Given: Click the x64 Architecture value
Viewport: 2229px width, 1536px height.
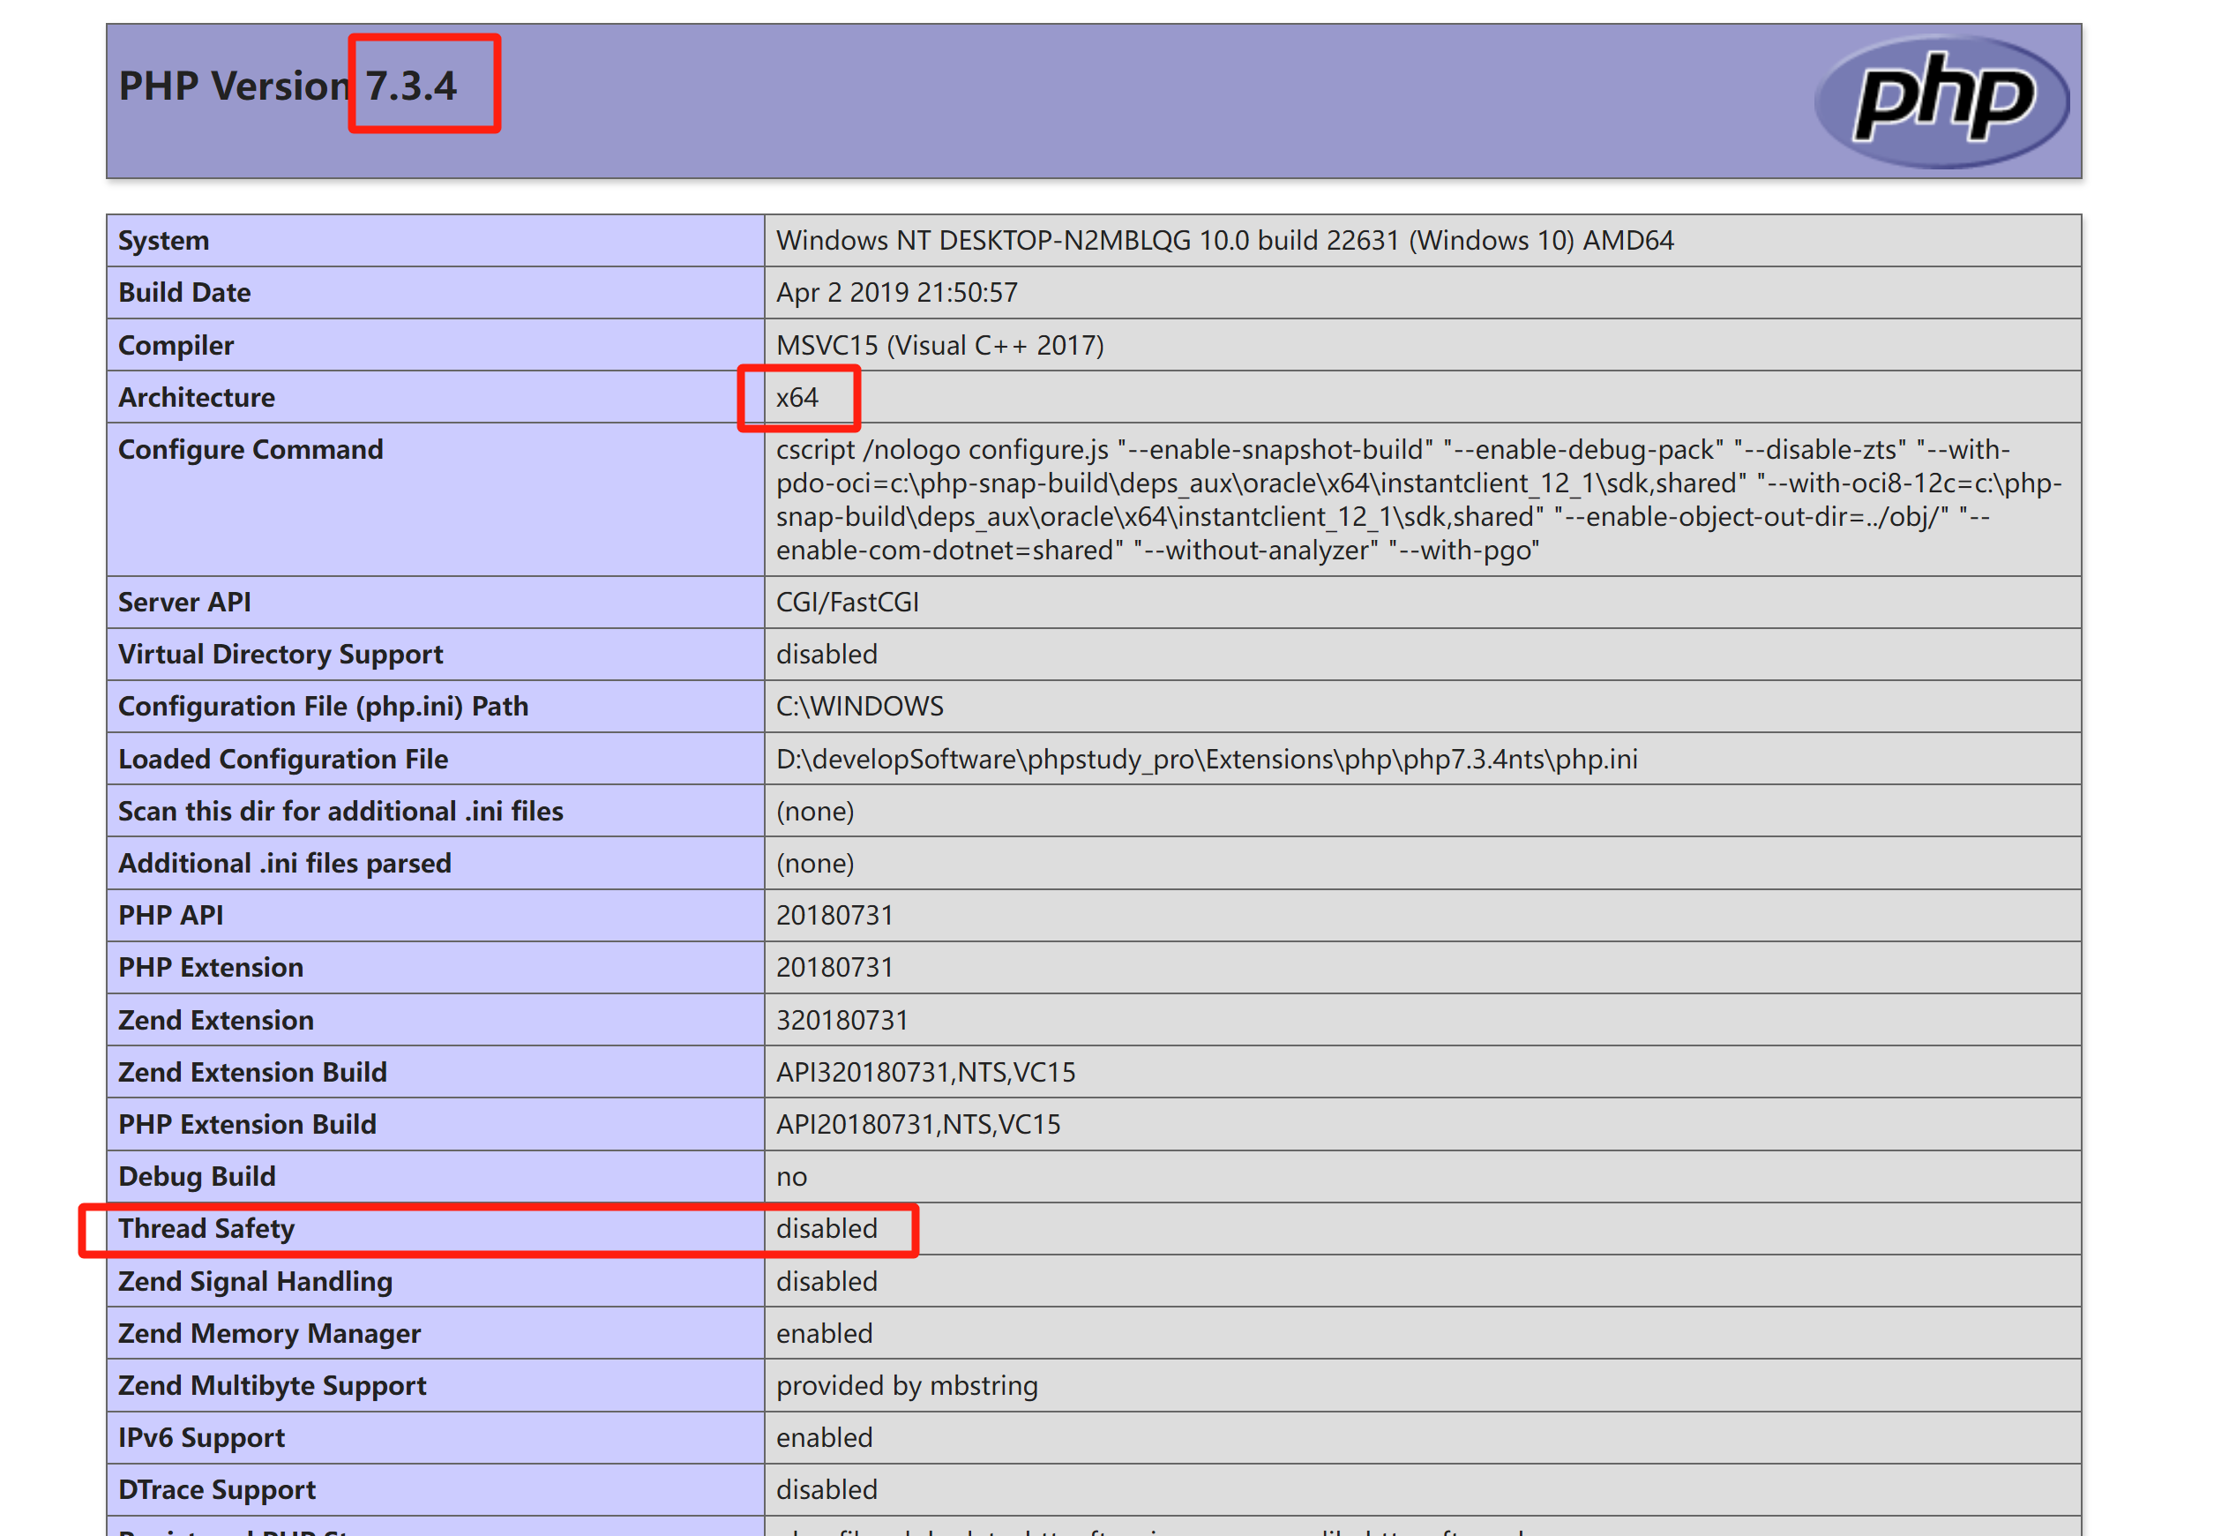Looking at the screenshot, I should point(797,396).
